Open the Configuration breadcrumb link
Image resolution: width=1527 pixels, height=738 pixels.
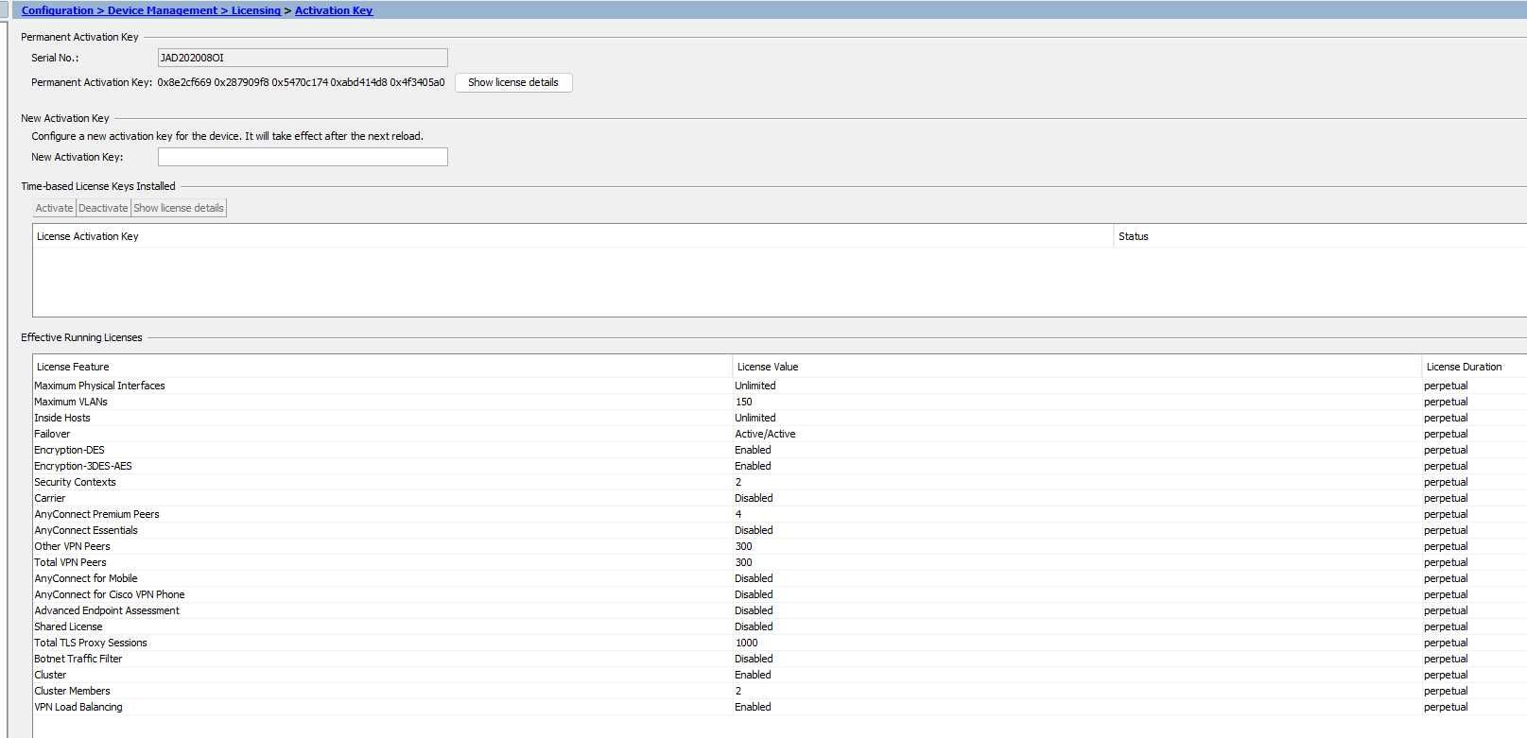click(x=57, y=10)
